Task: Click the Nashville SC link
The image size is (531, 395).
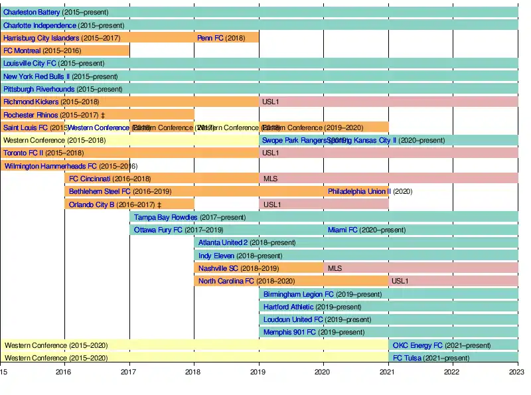Action: [x=218, y=268]
